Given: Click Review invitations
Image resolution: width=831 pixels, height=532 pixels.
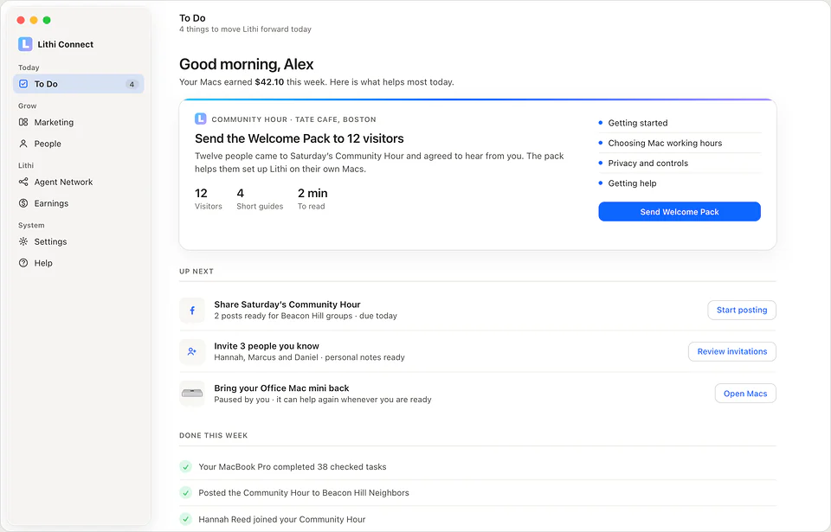Looking at the screenshot, I should click(x=732, y=351).
